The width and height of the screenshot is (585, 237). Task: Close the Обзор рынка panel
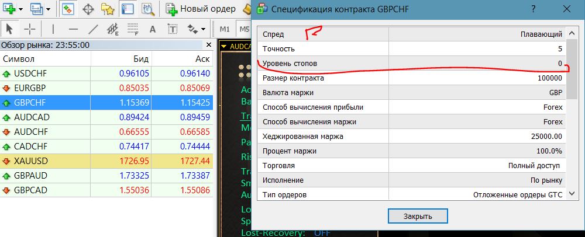pyautogui.click(x=209, y=45)
